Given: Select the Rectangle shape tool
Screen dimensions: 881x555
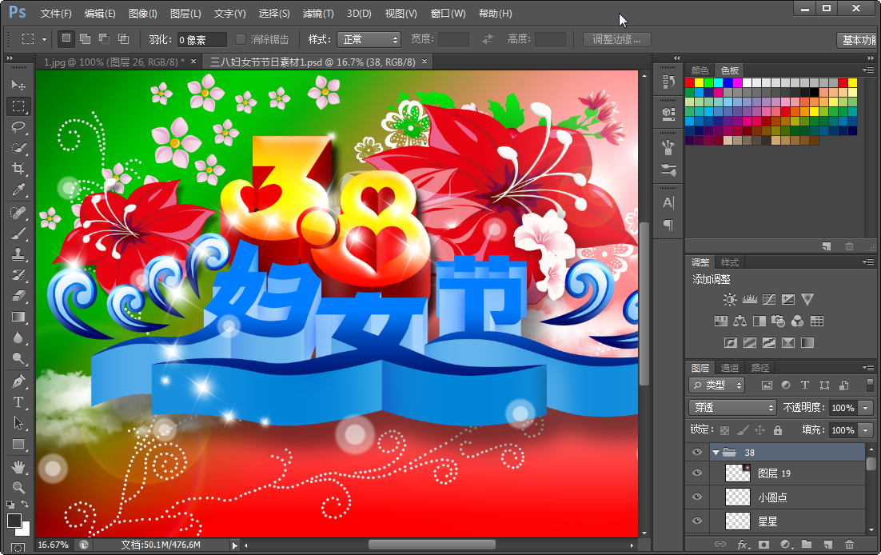Looking at the screenshot, I should 18,444.
